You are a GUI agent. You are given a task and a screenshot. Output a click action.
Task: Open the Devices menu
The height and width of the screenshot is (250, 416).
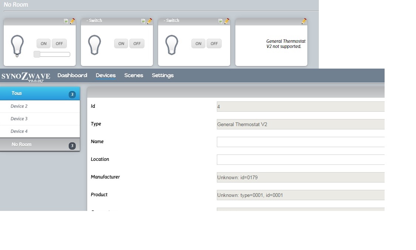click(106, 76)
